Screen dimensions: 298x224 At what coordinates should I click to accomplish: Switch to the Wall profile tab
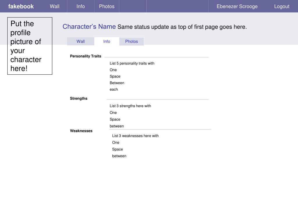[x=81, y=41]
